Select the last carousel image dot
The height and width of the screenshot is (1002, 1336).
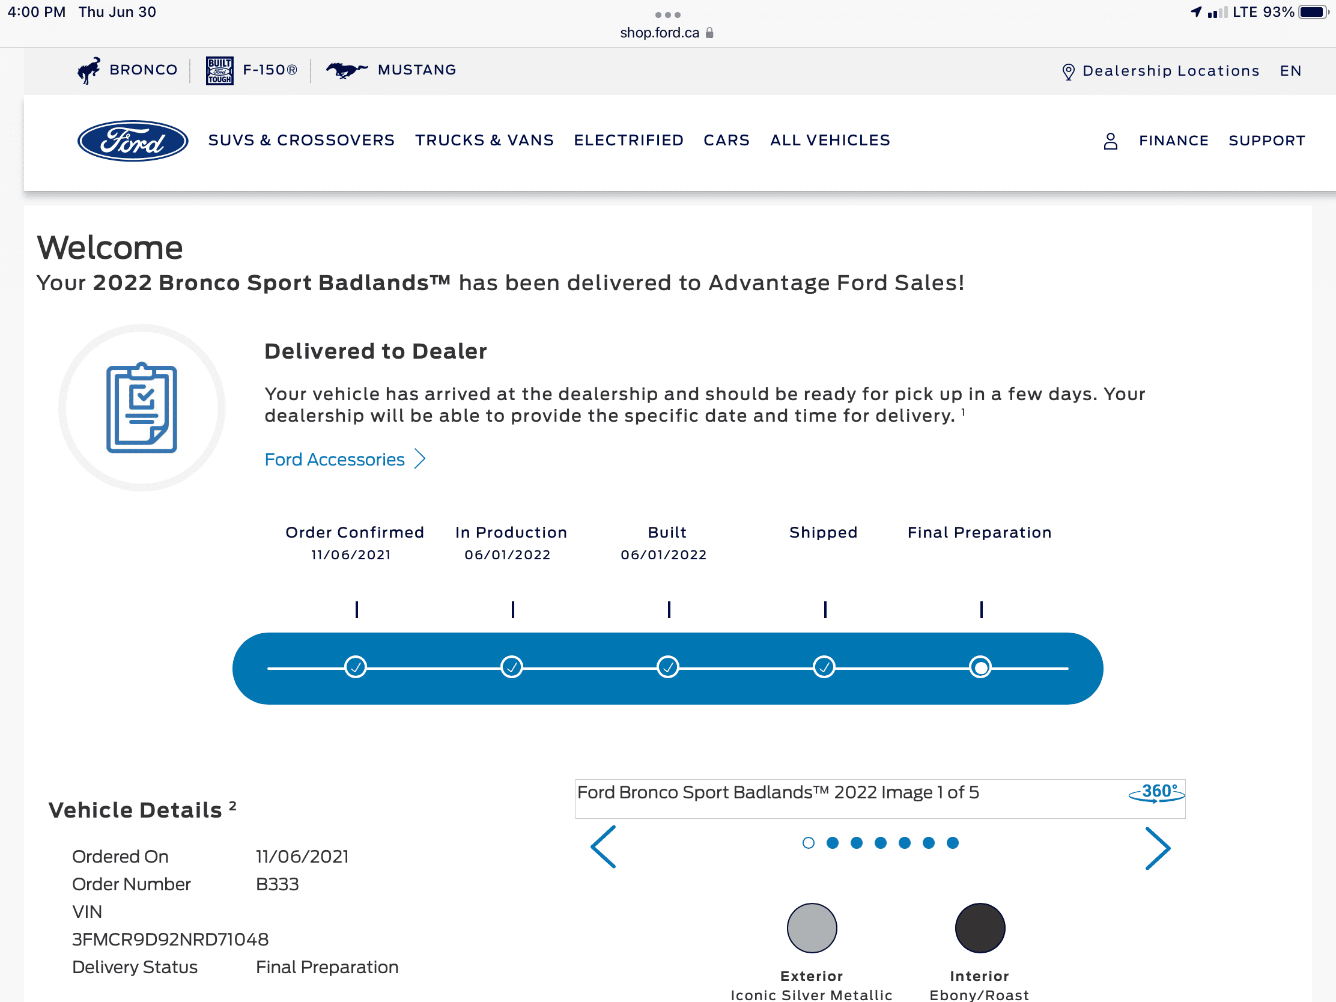953,843
